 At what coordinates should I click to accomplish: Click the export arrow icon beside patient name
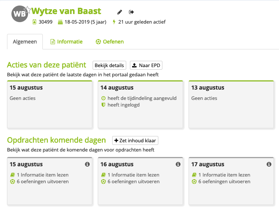[131, 12]
